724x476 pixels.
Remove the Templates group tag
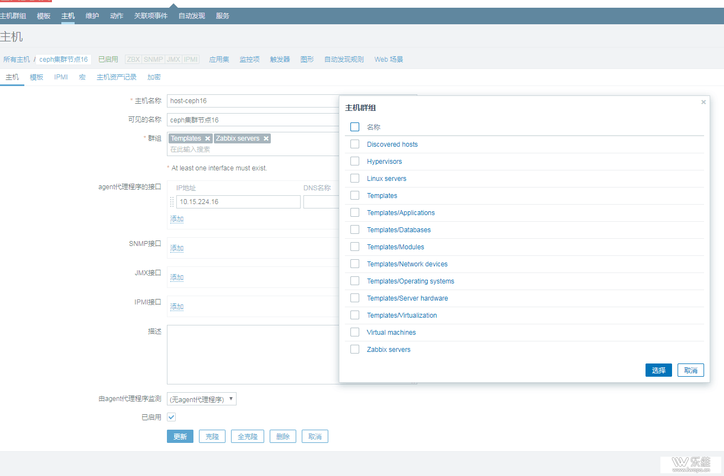[x=207, y=138]
